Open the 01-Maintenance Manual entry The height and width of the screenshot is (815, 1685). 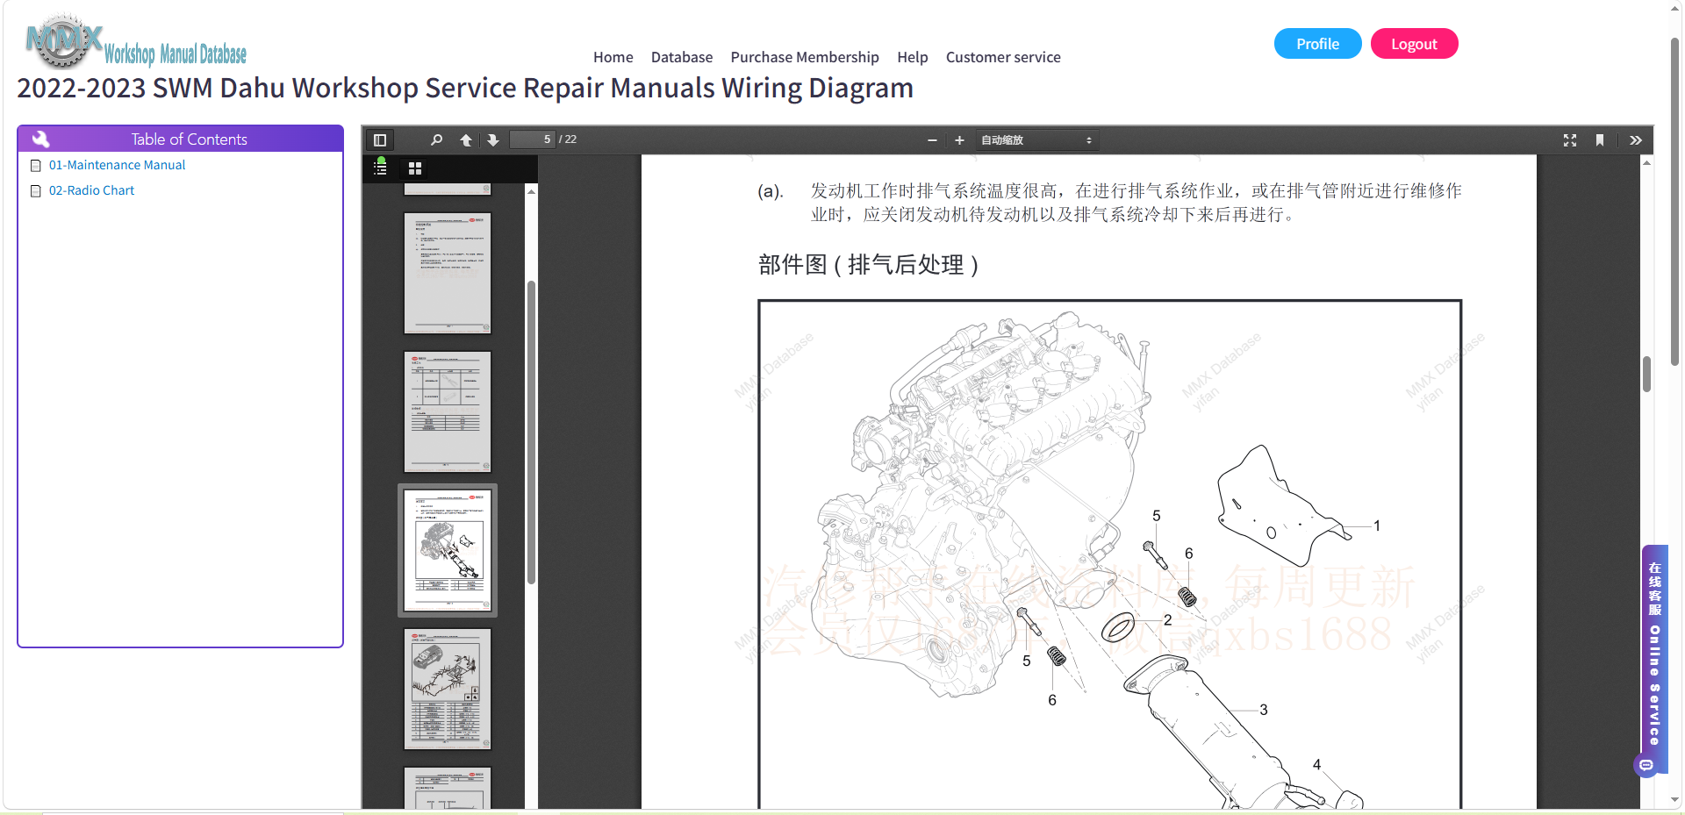(x=117, y=165)
